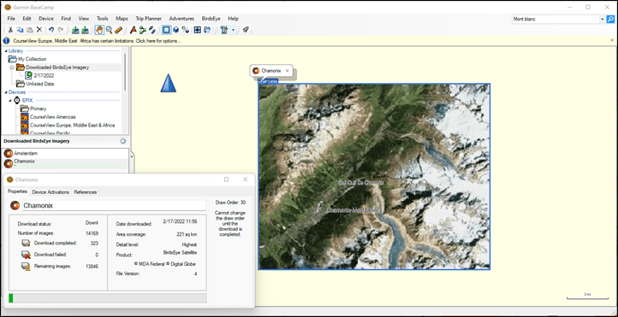Select the Properties tab in Chamonix dialog
618x317 pixels.
[x=17, y=191]
